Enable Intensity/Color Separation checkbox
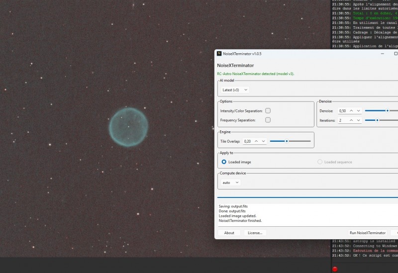Screen dimensions: 398x273 [268, 110]
